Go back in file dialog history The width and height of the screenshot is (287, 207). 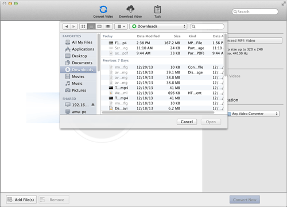(x=67, y=26)
